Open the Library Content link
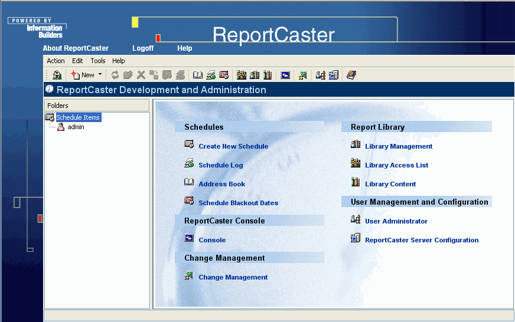 (x=390, y=184)
